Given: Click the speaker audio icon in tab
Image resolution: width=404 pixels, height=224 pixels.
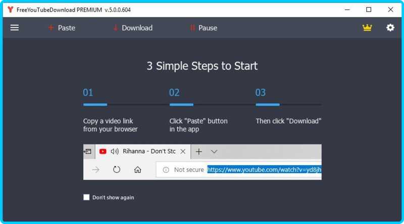Looking at the screenshot, I should click(115, 152).
